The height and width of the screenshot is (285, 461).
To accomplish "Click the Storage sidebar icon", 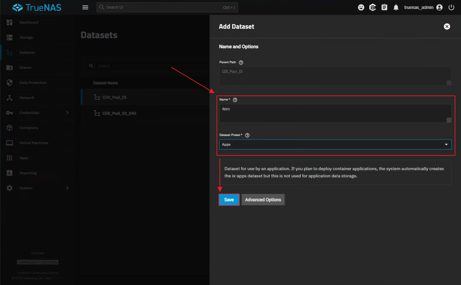I will pos(9,37).
